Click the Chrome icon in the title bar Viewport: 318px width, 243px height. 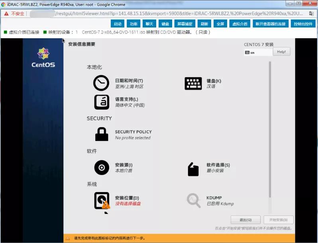[3, 4]
